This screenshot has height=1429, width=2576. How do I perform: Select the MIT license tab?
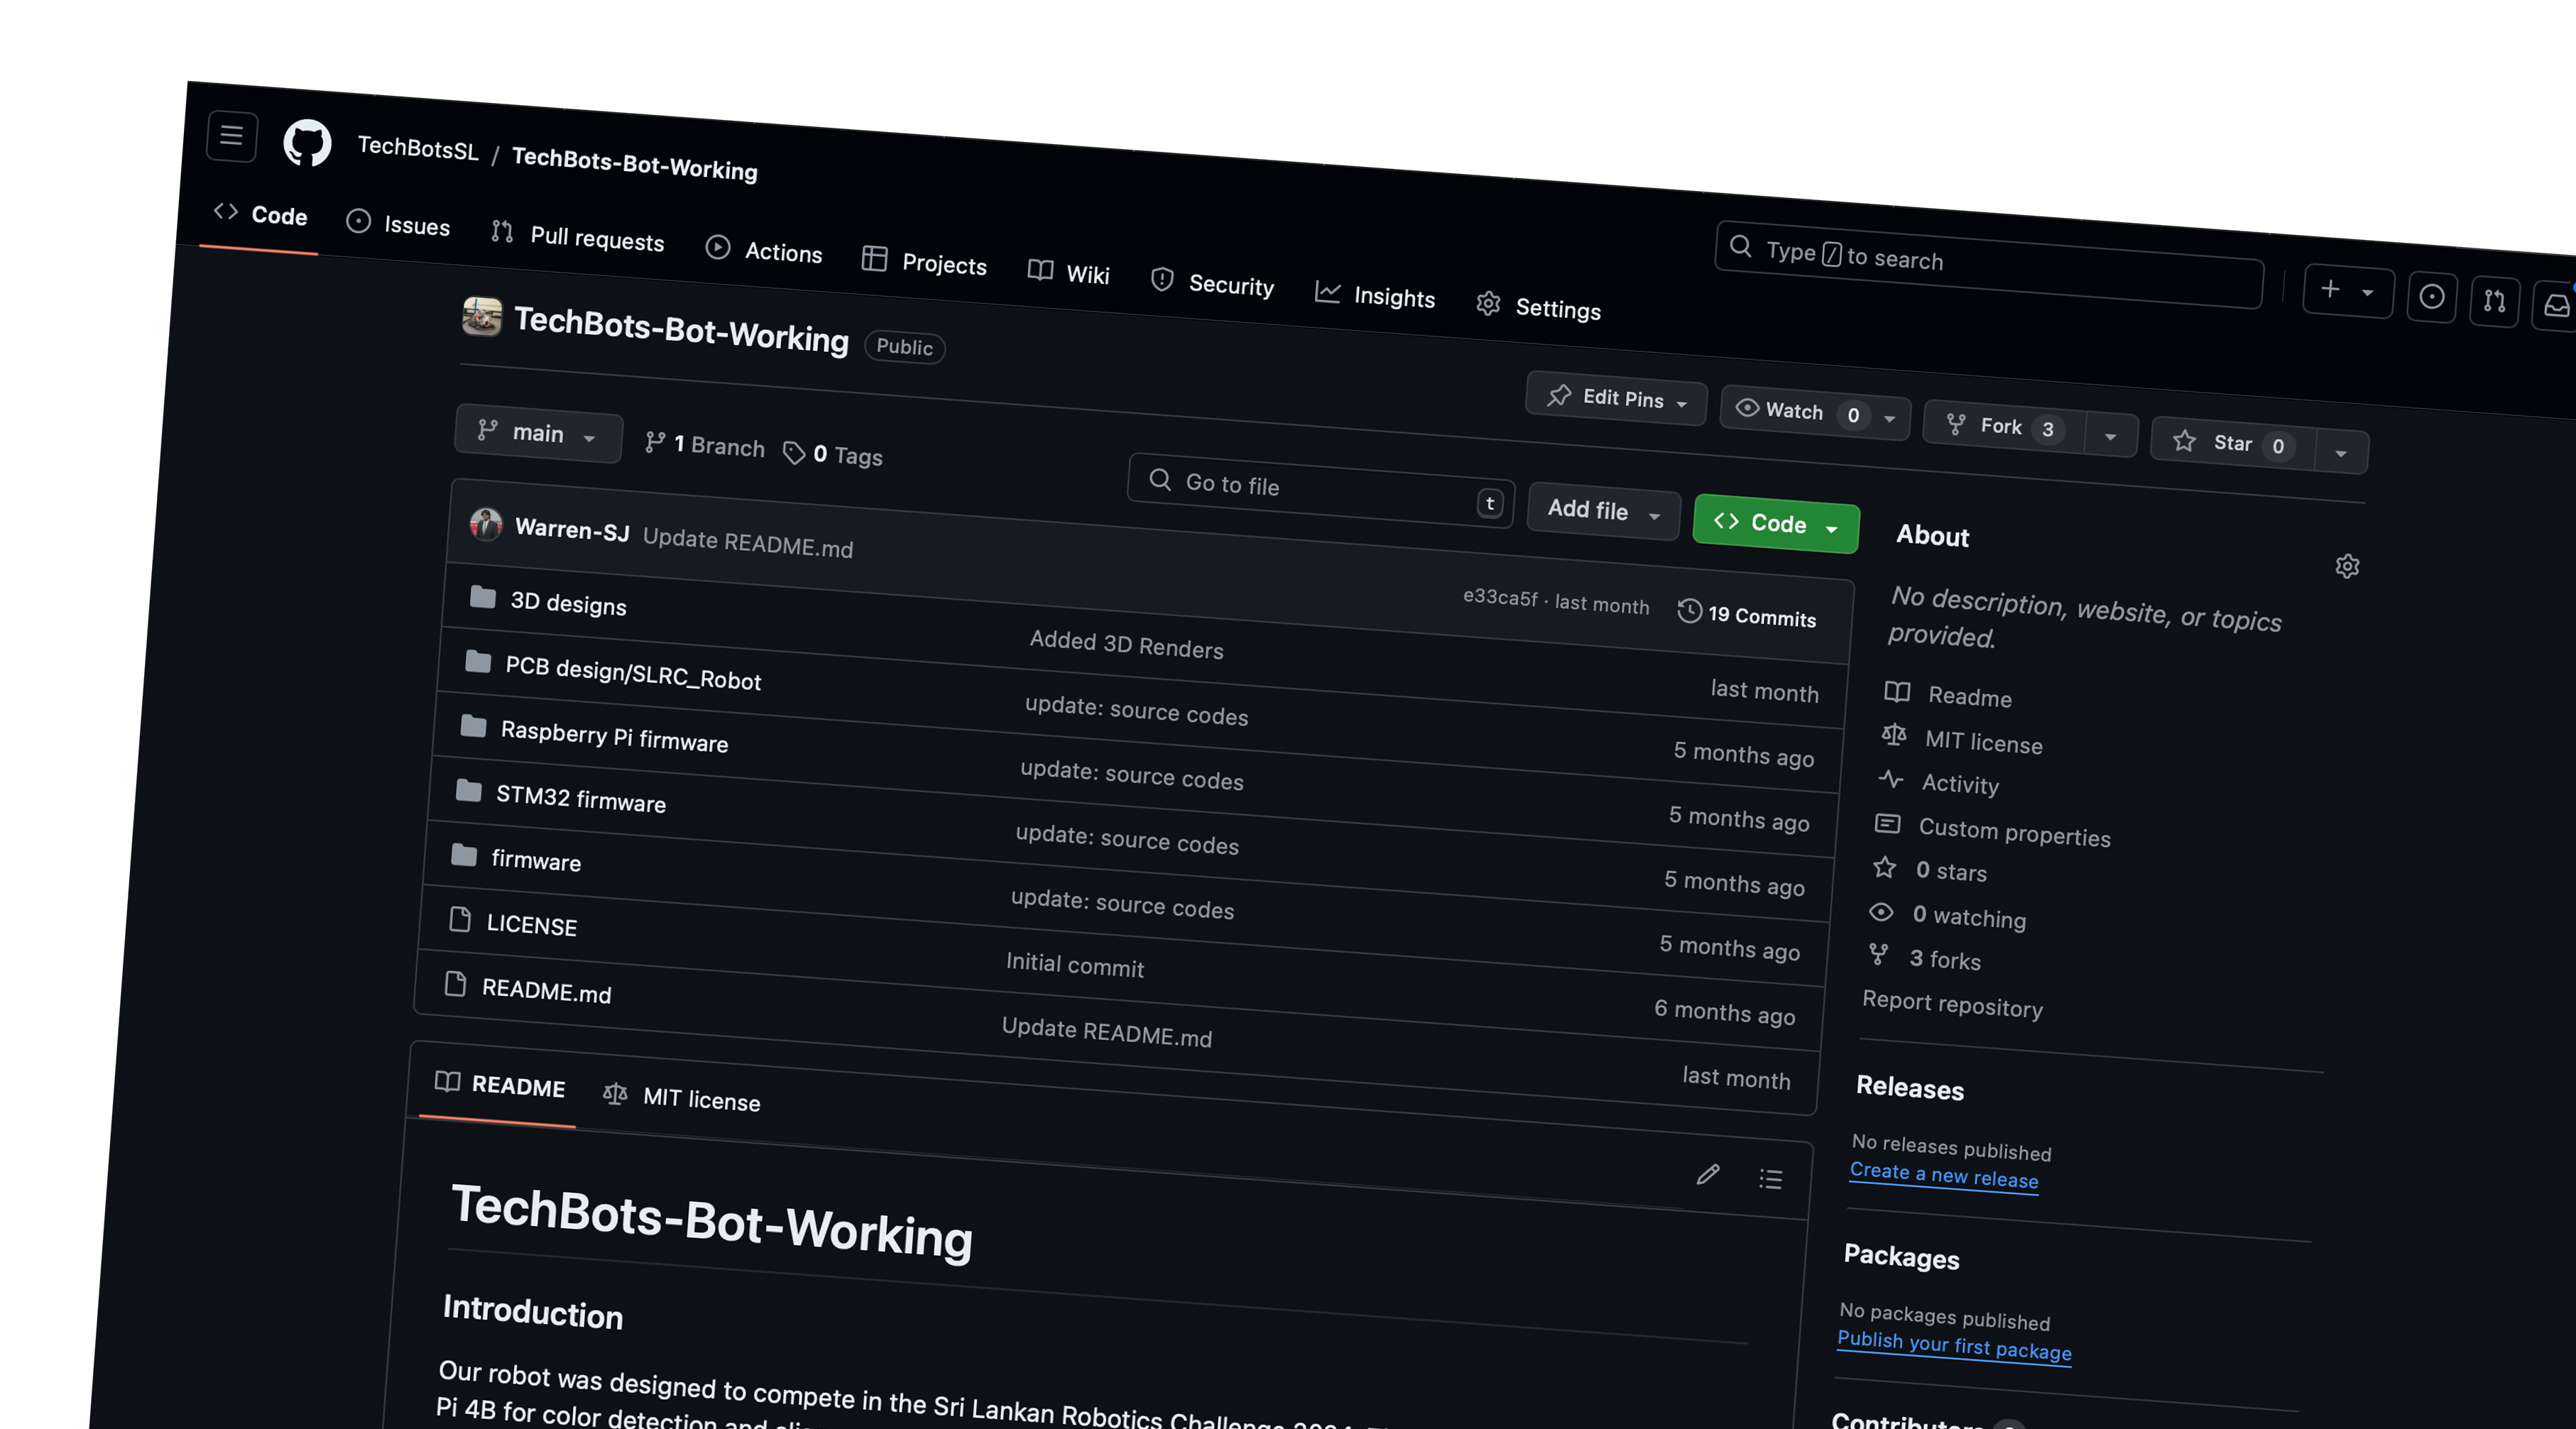682,1098
